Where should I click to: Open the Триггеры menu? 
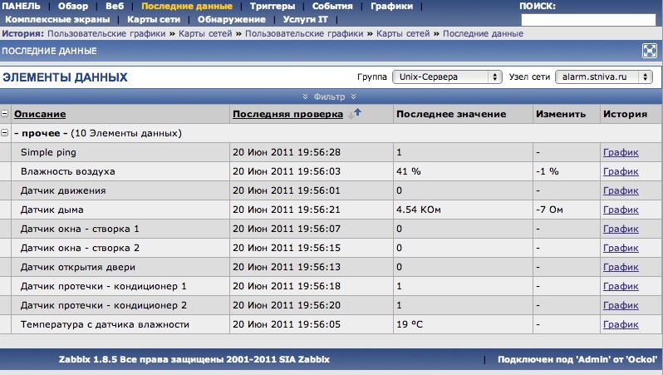coord(273,6)
